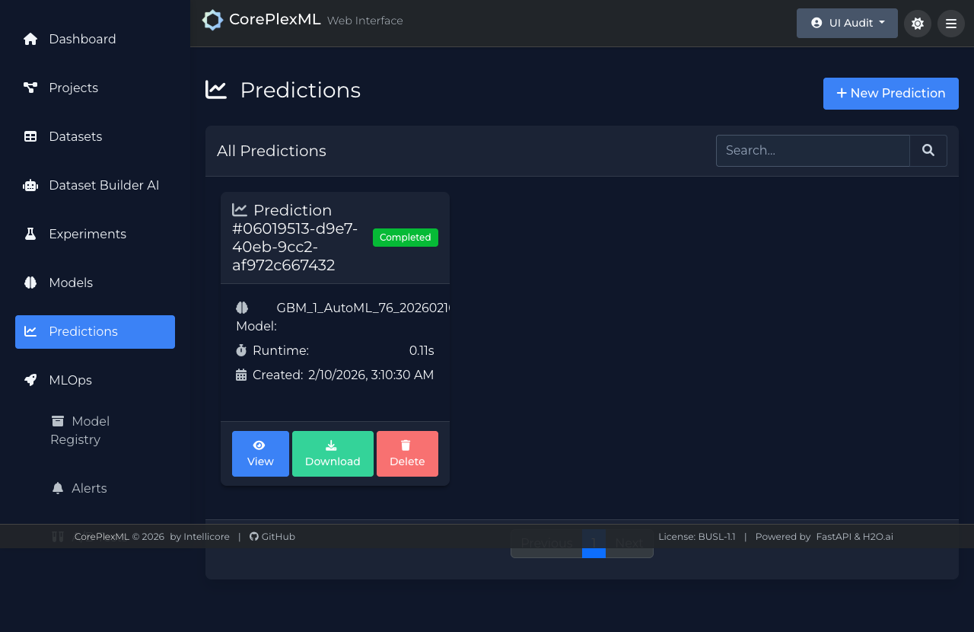Image resolution: width=974 pixels, height=632 pixels.
Task: View the prediction with the eye button
Action: point(260,454)
